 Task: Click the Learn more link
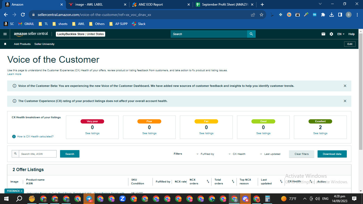(14, 74)
